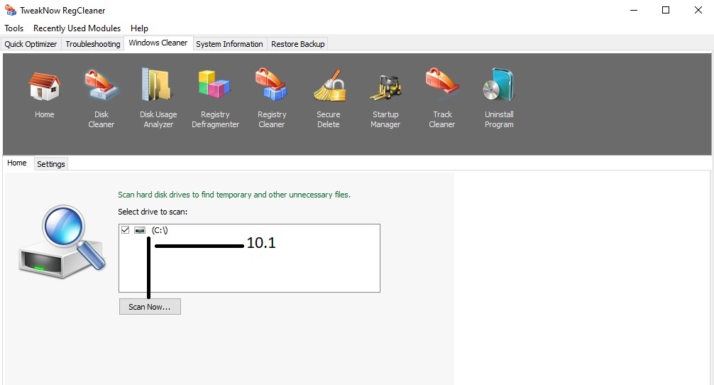This screenshot has height=385, width=714.
Task: Click the green scan description text
Action: click(234, 195)
